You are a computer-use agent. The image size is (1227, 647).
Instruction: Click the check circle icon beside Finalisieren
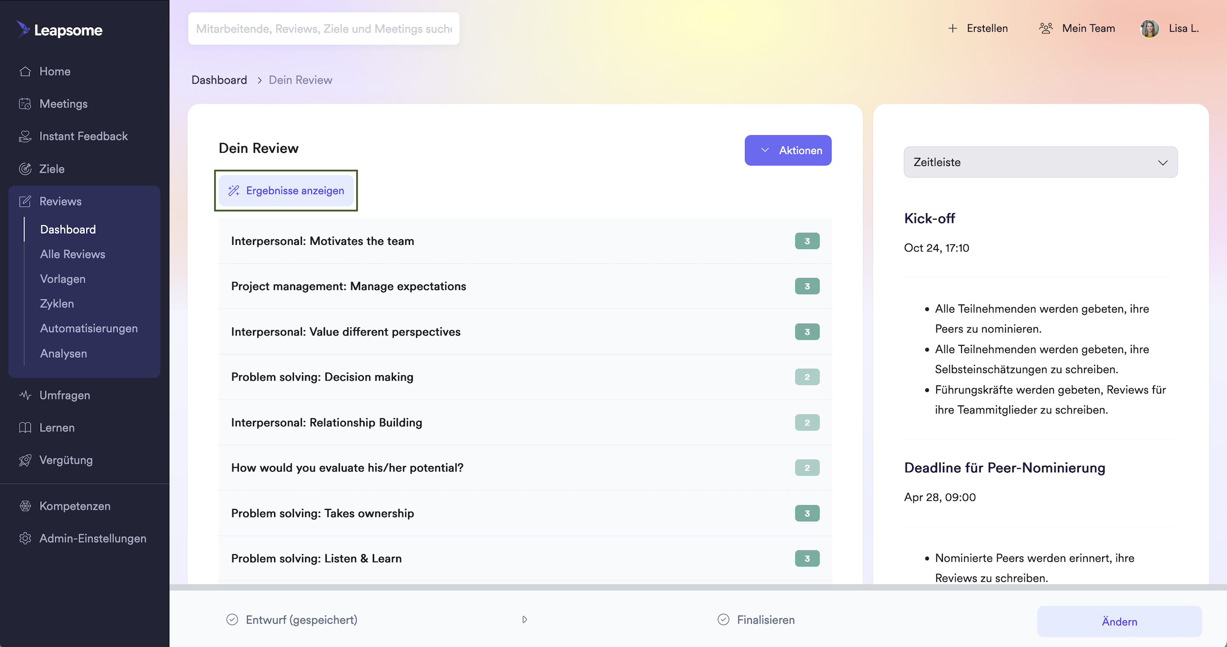pos(723,619)
